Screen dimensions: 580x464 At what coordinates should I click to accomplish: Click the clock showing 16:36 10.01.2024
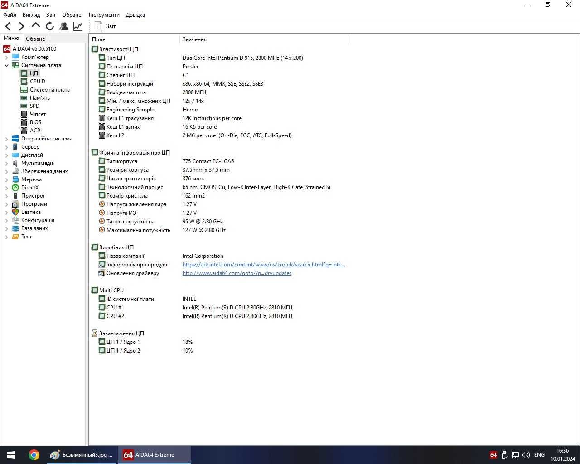coord(563,455)
